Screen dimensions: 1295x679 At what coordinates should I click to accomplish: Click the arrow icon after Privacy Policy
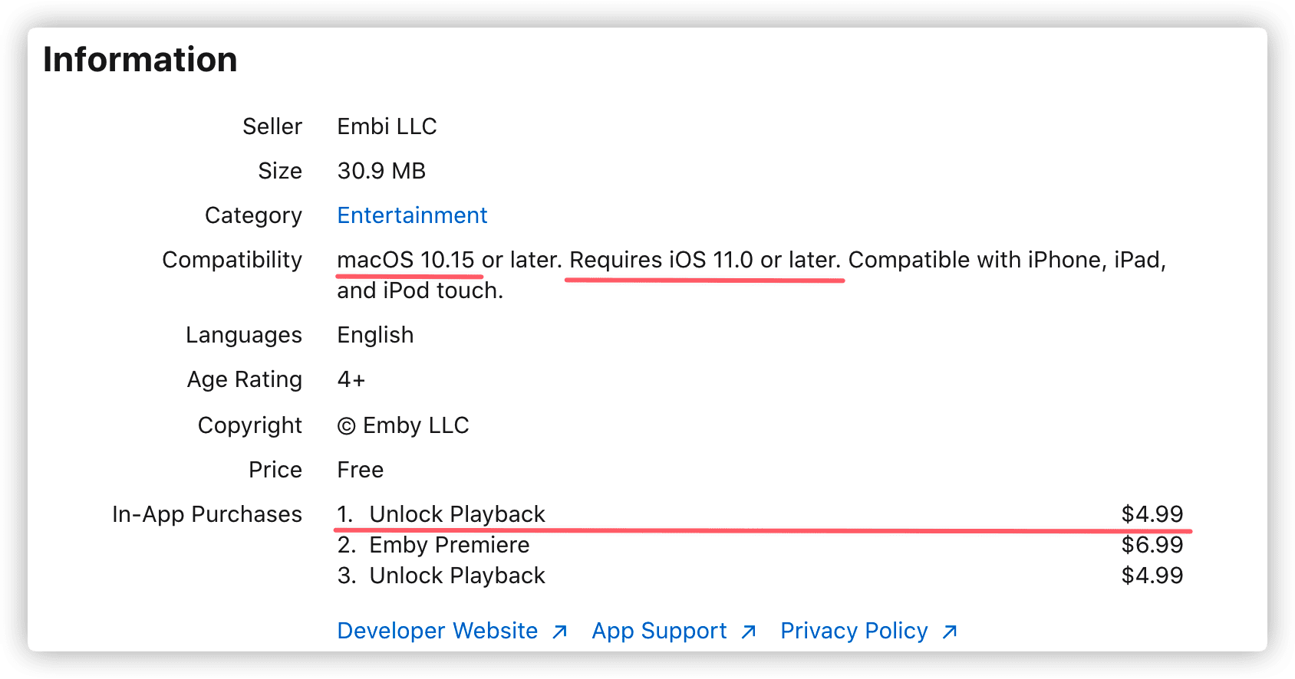[x=950, y=631]
